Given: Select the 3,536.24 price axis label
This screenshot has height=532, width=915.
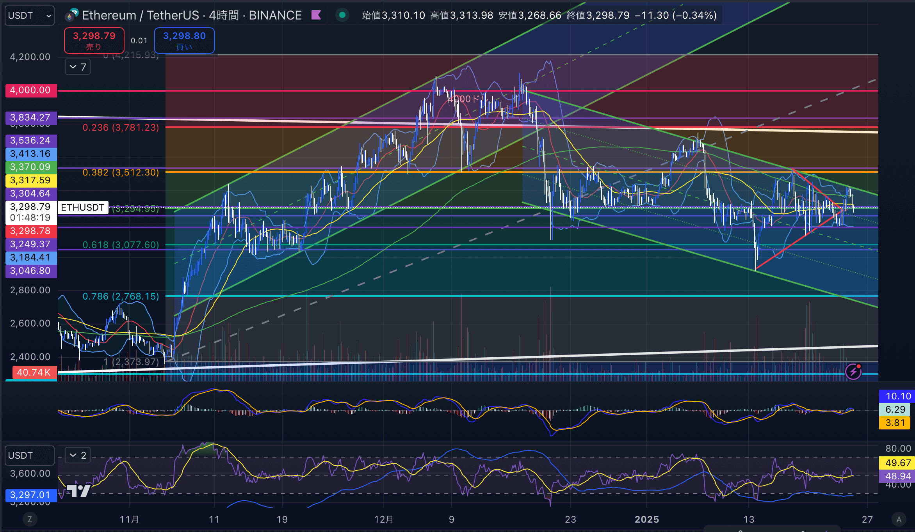Looking at the screenshot, I should point(31,140).
